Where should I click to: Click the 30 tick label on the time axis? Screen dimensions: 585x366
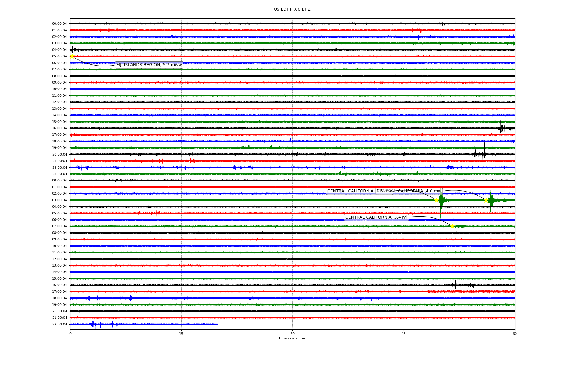click(292, 334)
